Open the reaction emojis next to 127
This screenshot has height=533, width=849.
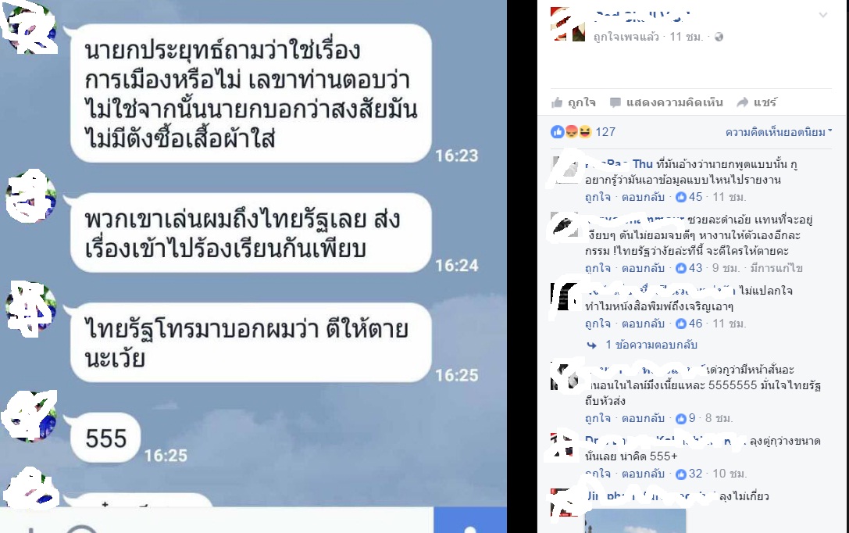tap(571, 131)
